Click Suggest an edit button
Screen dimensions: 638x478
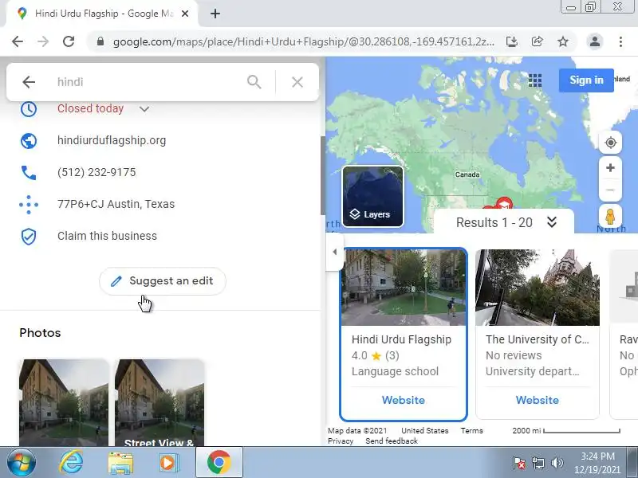[x=163, y=281]
